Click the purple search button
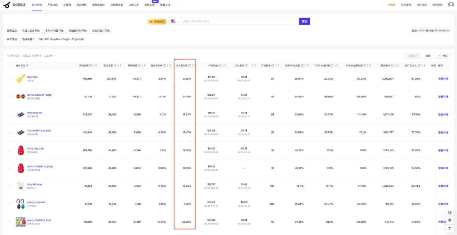The image size is (457, 235). [x=304, y=21]
